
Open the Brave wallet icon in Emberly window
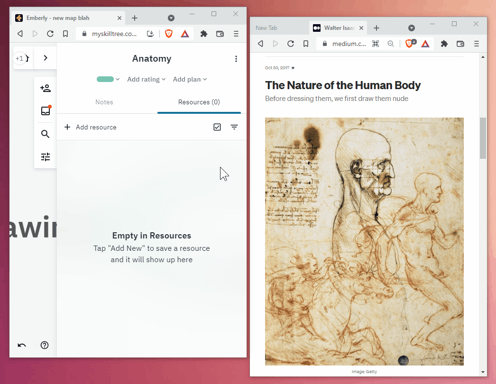pos(220,34)
